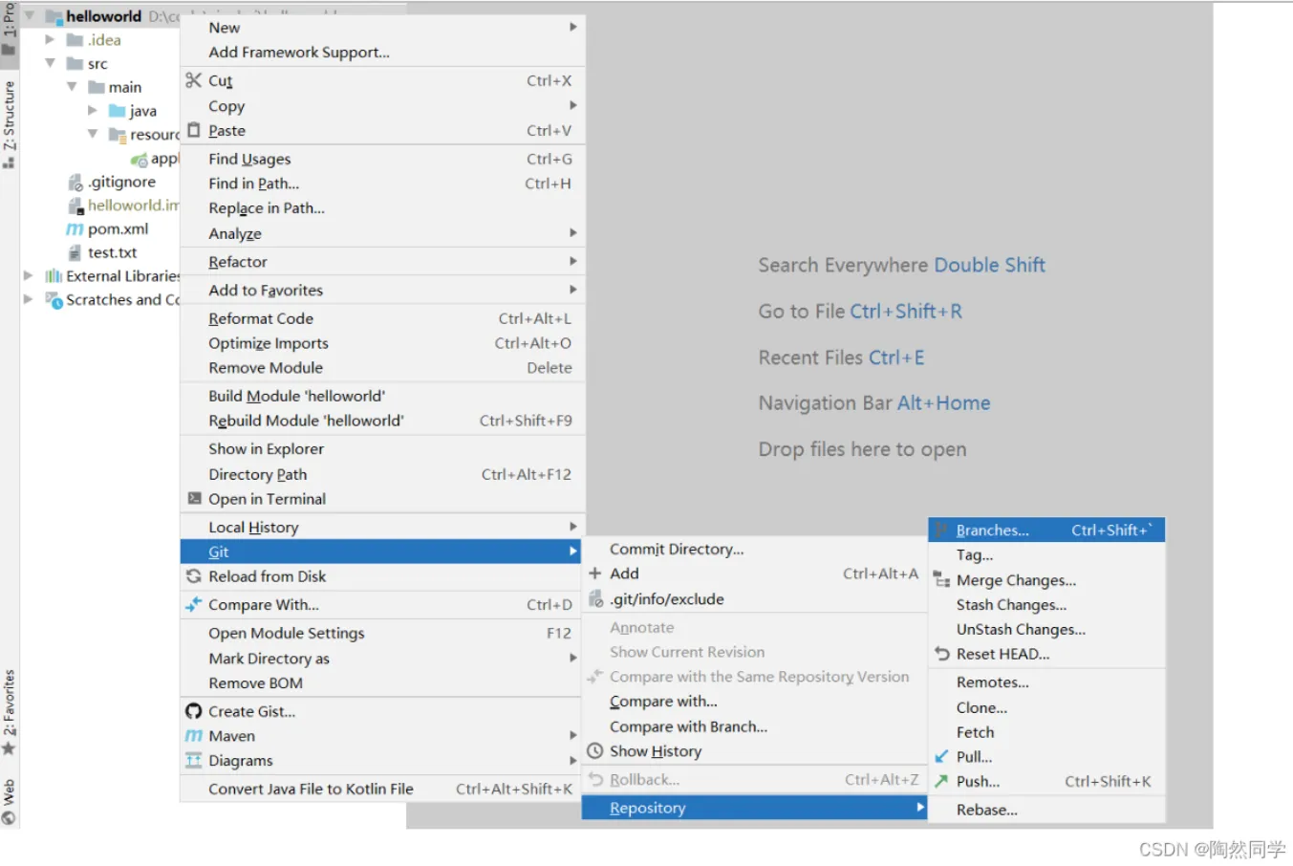Collapse the resources folder
Image resolution: width=1293 pixels, height=866 pixels.
93,134
